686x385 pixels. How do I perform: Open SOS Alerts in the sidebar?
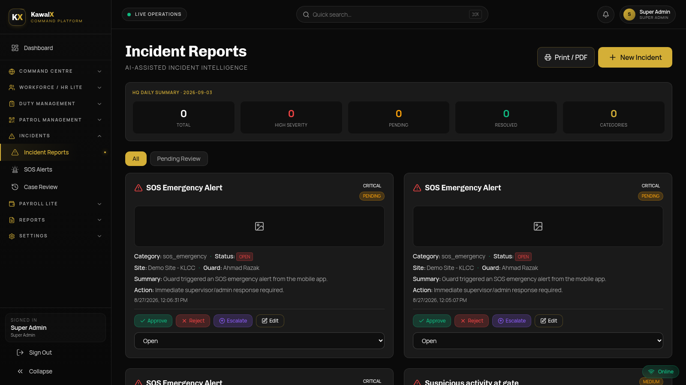[55, 170]
